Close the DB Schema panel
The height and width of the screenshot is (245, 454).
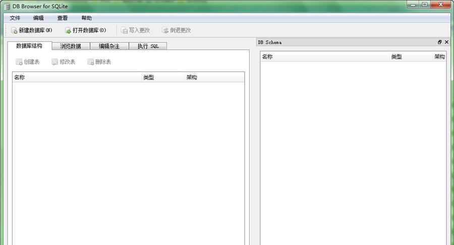(x=447, y=42)
